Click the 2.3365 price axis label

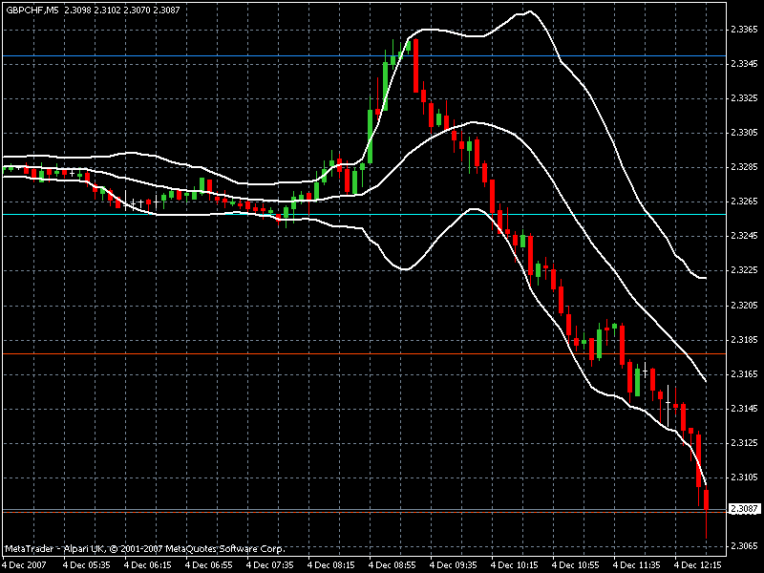744,30
